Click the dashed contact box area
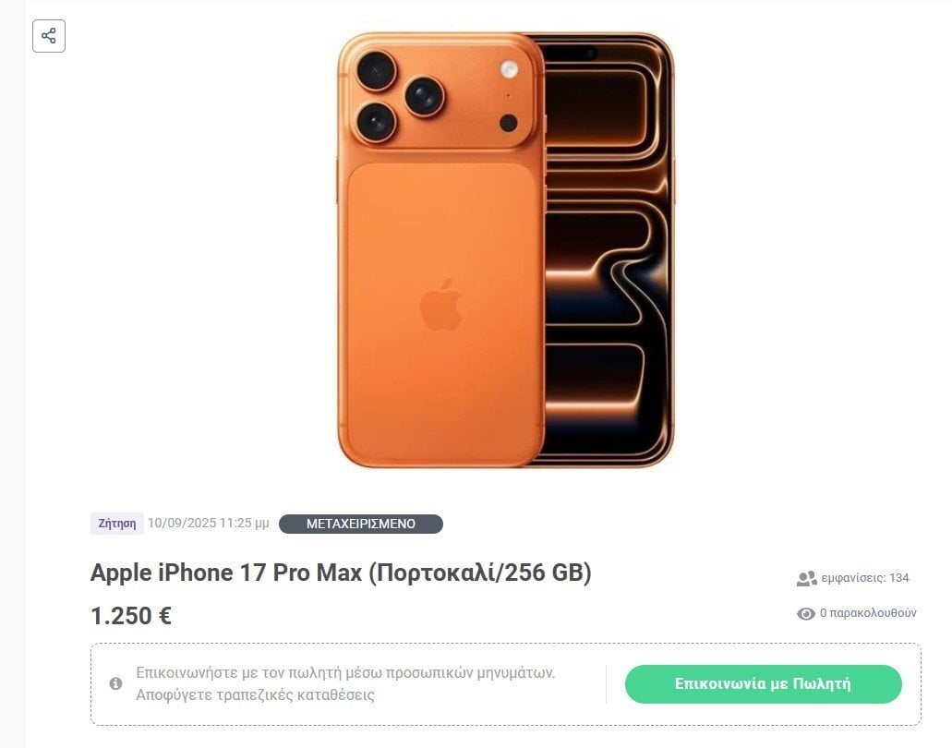 (506, 684)
